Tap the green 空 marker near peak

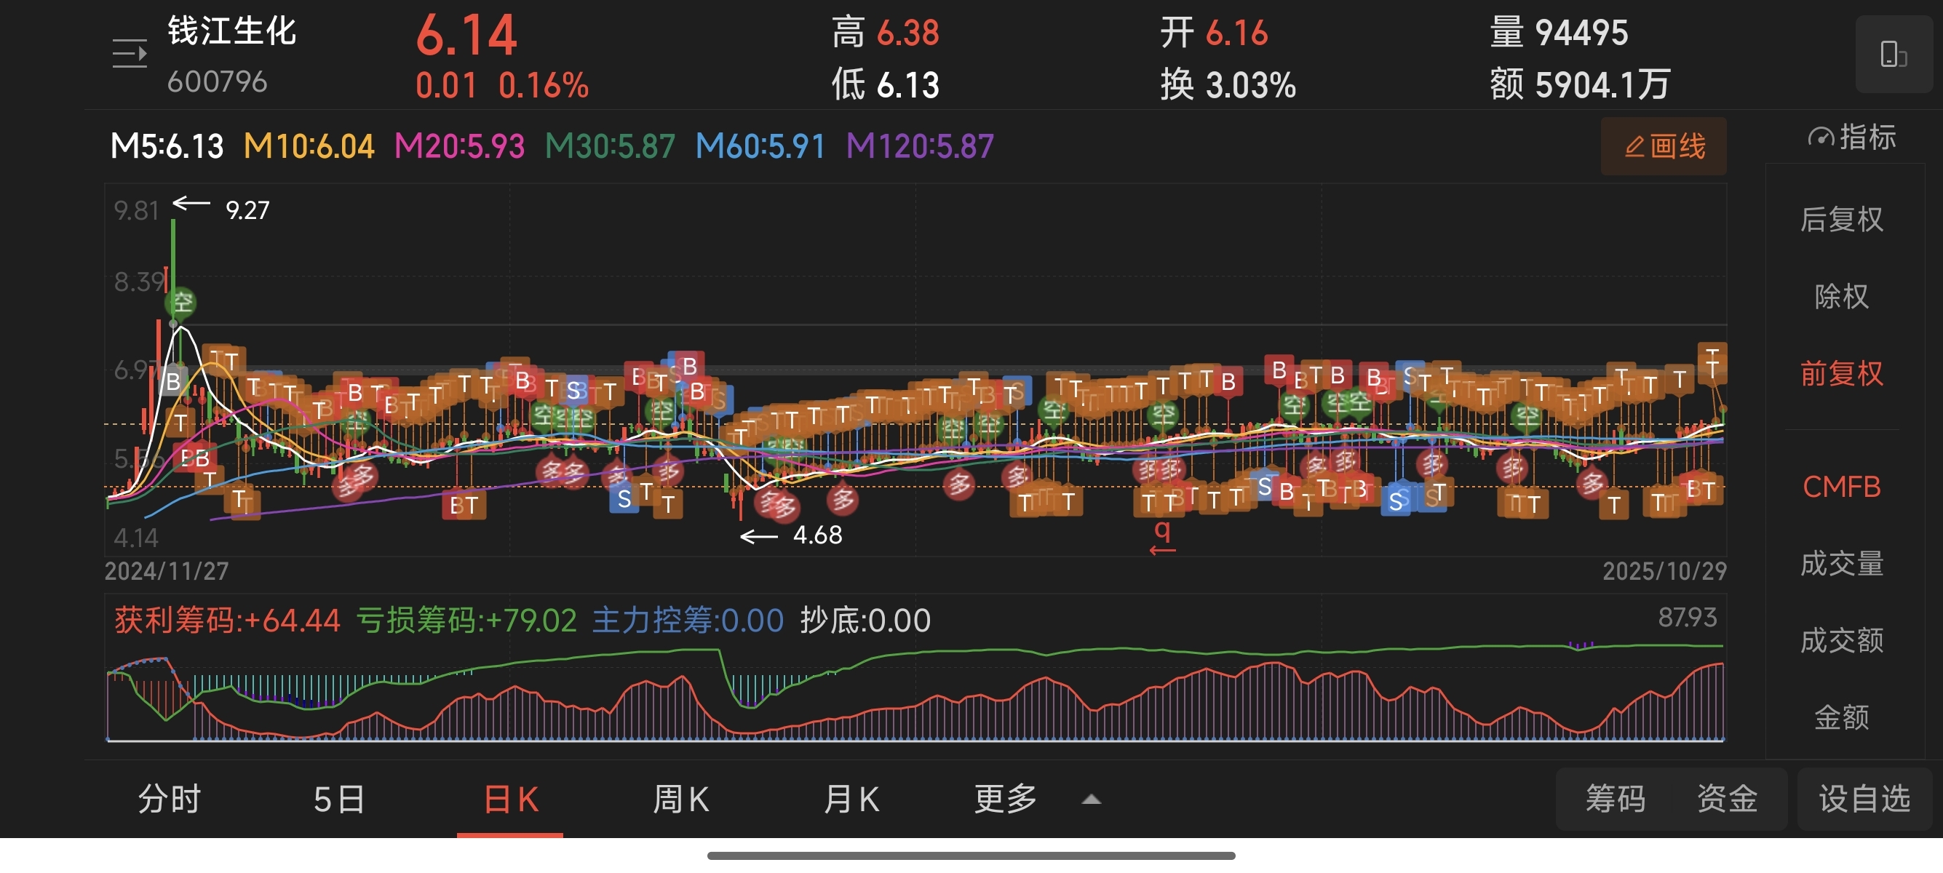(181, 303)
